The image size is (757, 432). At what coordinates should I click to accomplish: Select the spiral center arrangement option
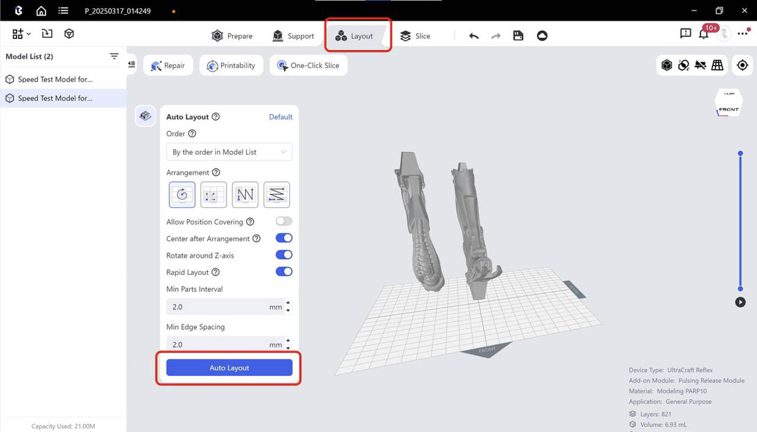click(x=182, y=194)
